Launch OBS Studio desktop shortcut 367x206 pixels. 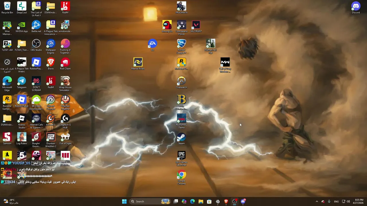[36, 45]
